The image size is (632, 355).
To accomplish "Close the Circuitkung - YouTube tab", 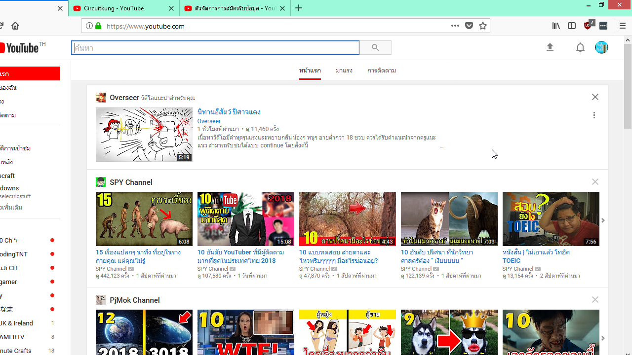I will pyautogui.click(x=171, y=8).
